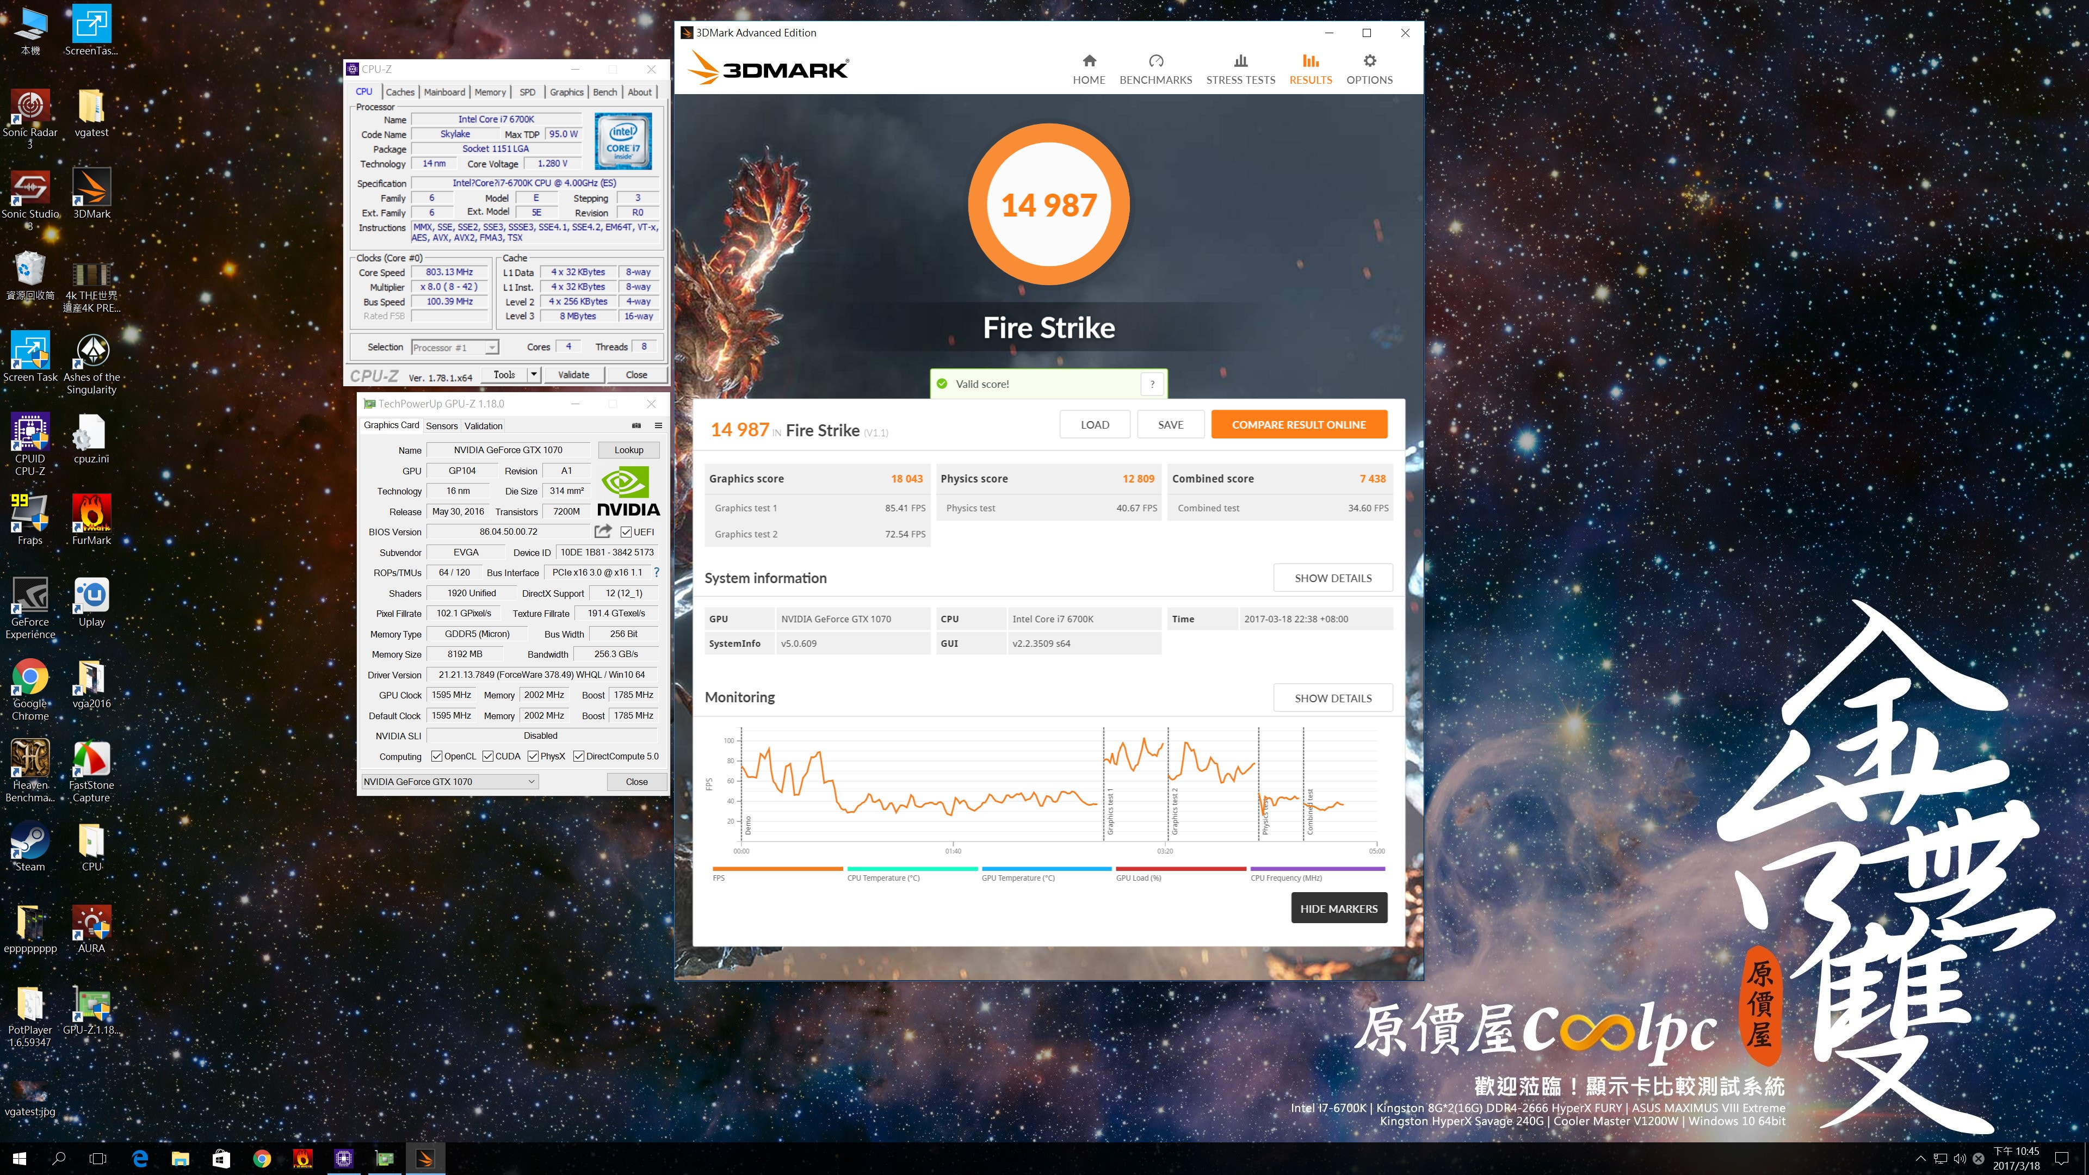Image resolution: width=2089 pixels, height=1175 pixels.
Task: Open CPUID CPU-Z desktop shortcut
Action: coord(30,444)
